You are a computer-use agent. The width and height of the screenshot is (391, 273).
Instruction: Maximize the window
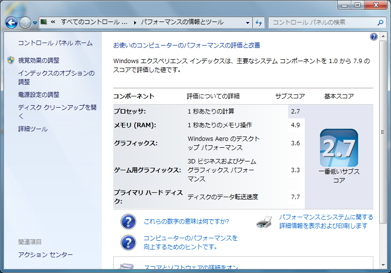point(358,5)
